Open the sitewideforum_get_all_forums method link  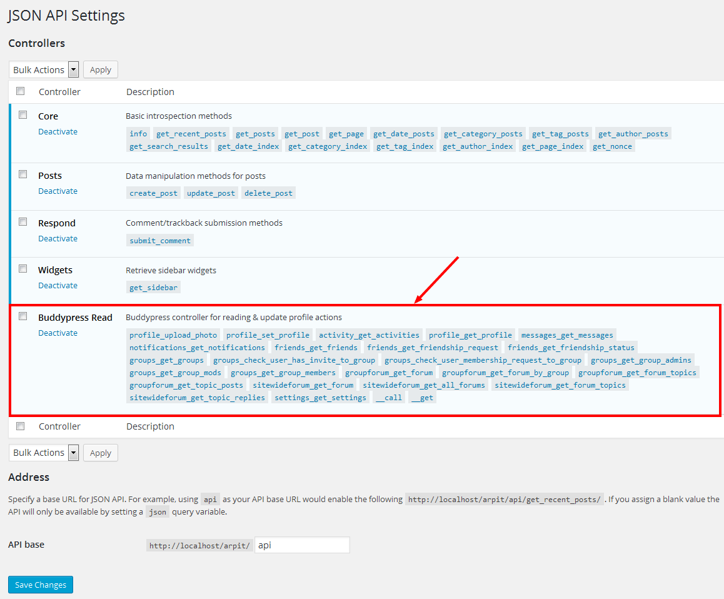pyautogui.click(x=424, y=385)
